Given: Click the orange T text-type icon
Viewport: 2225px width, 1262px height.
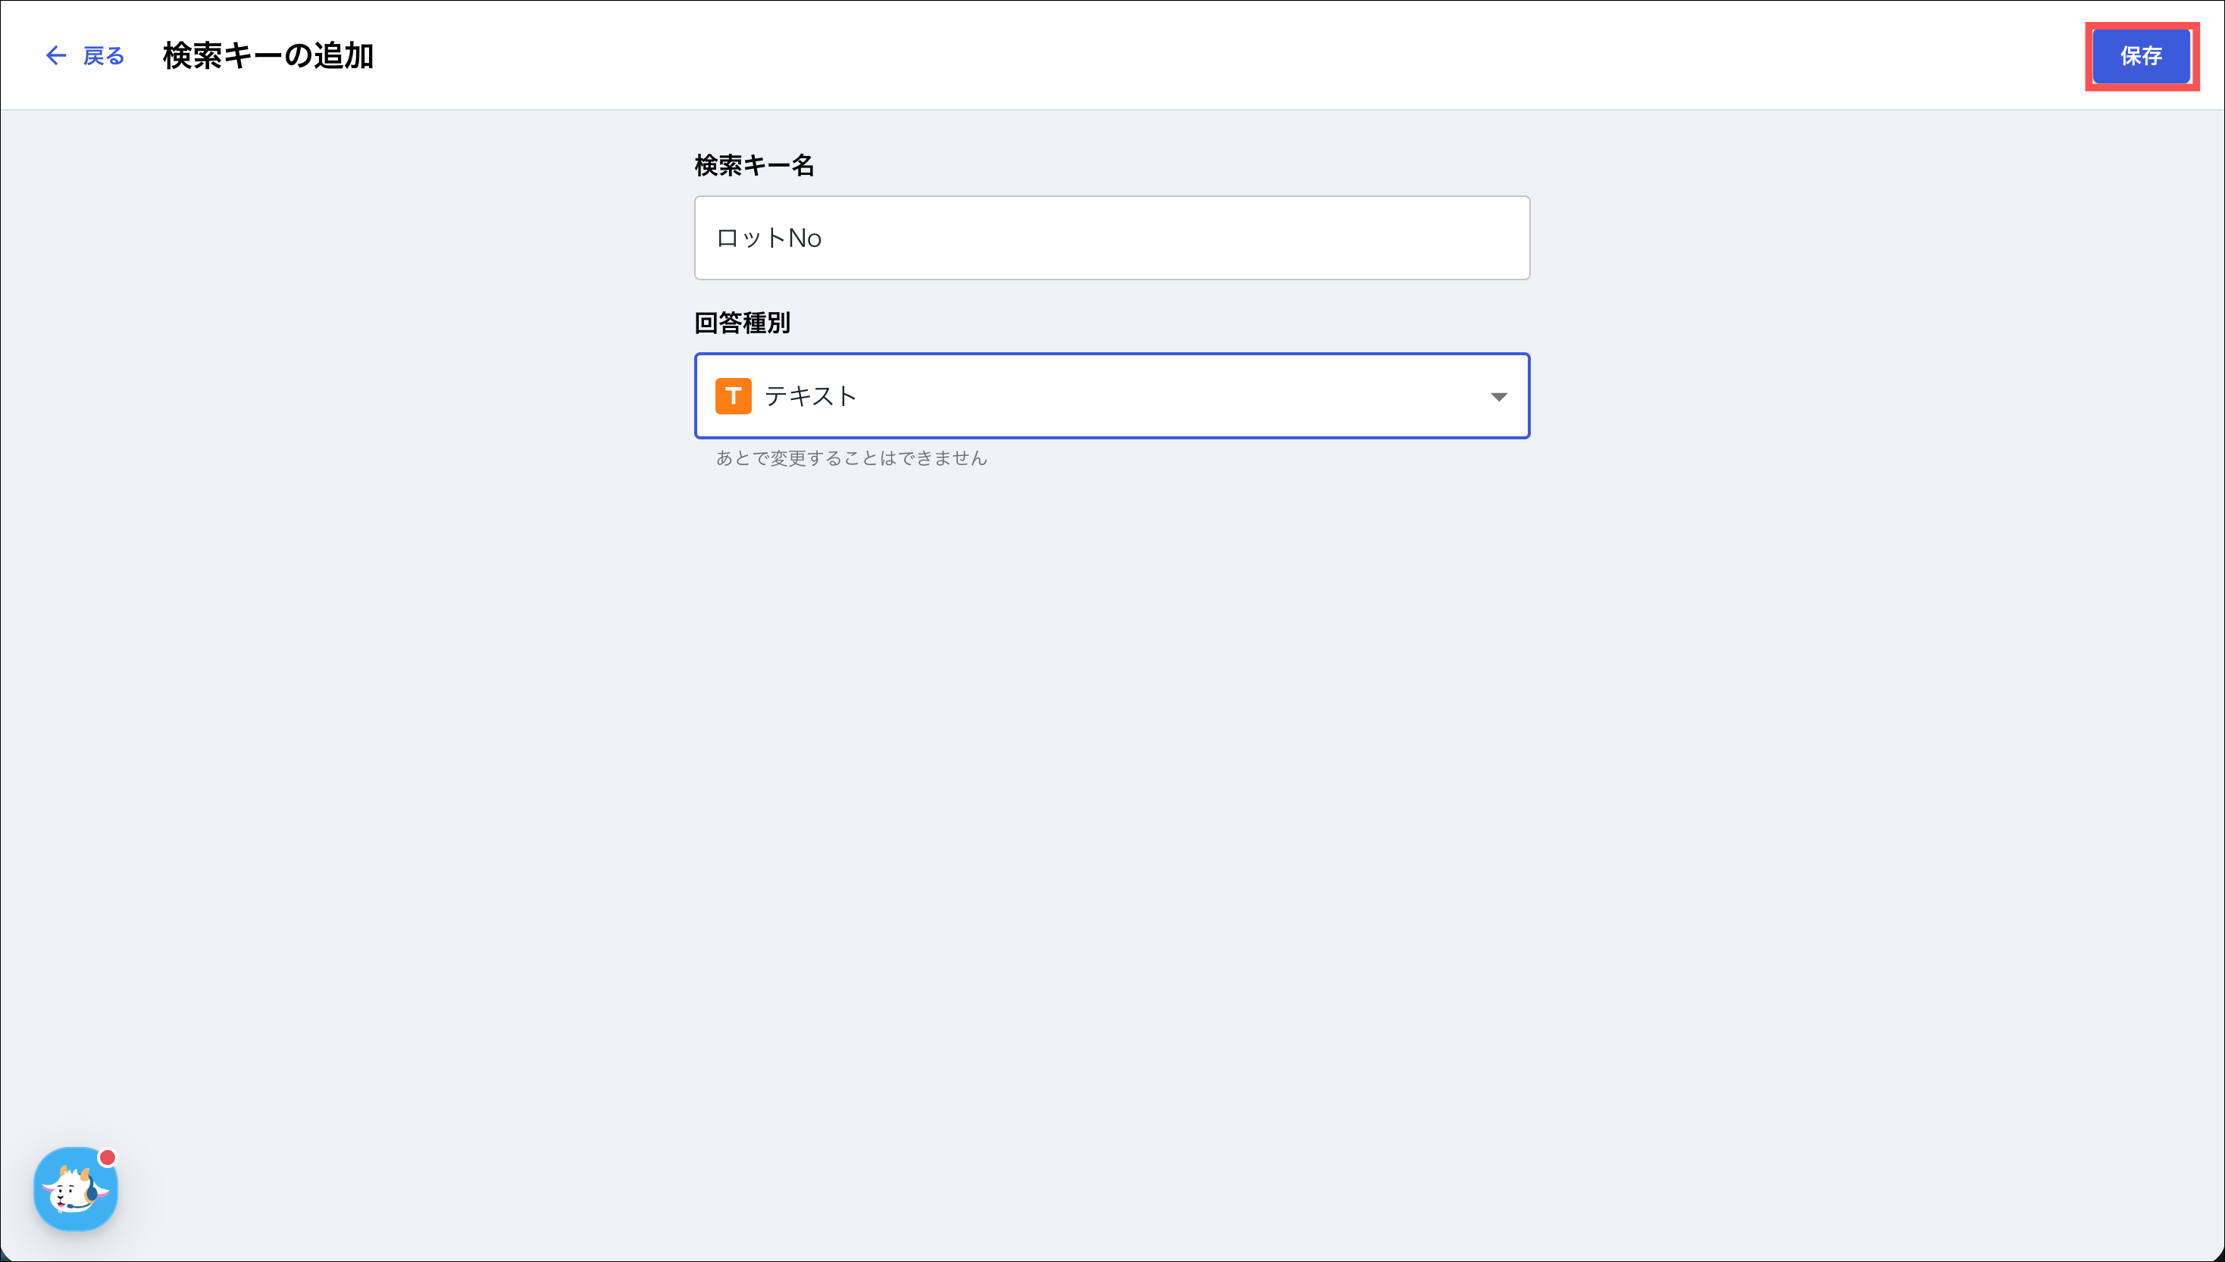Looking at the screenshot, I should [x=733, y=396].
